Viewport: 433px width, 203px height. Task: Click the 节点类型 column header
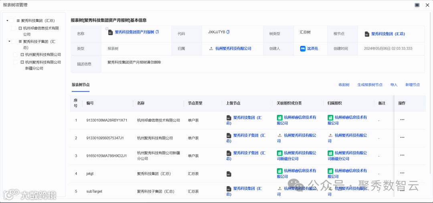pos(195,103)
